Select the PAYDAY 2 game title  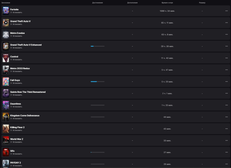15,163
